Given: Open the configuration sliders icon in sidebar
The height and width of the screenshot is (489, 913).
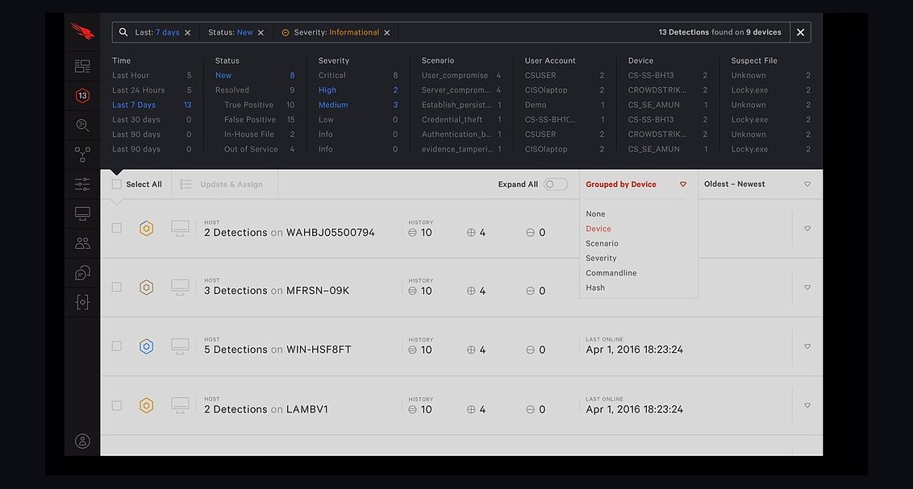Looking at the screenshot, I should [x=82, y=184].
